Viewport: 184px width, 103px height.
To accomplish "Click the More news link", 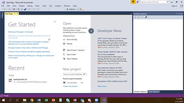I will pos(102,86).
